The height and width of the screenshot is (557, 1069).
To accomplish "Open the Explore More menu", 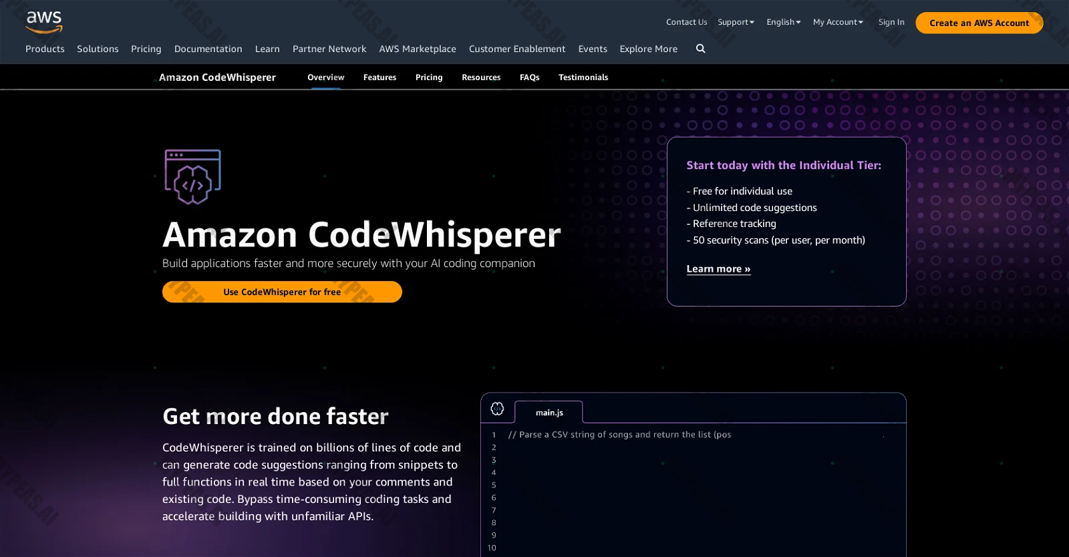I will [x=648, y=49].
